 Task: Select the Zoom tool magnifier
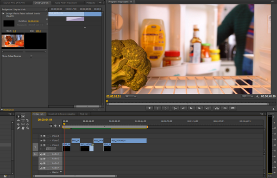click(x=27, y=128)
